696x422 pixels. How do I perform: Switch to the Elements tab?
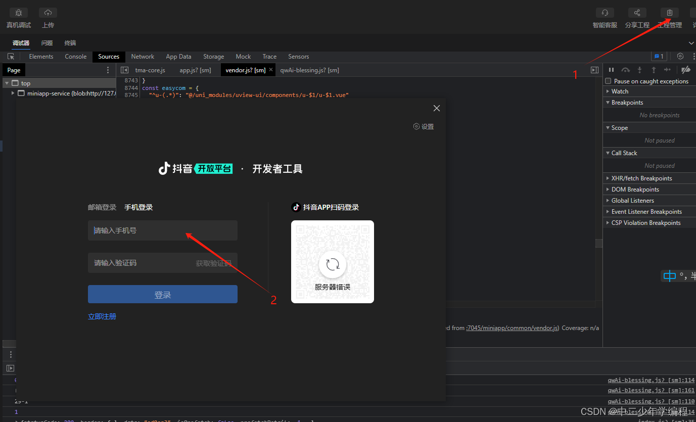click(x=41, y=57)
